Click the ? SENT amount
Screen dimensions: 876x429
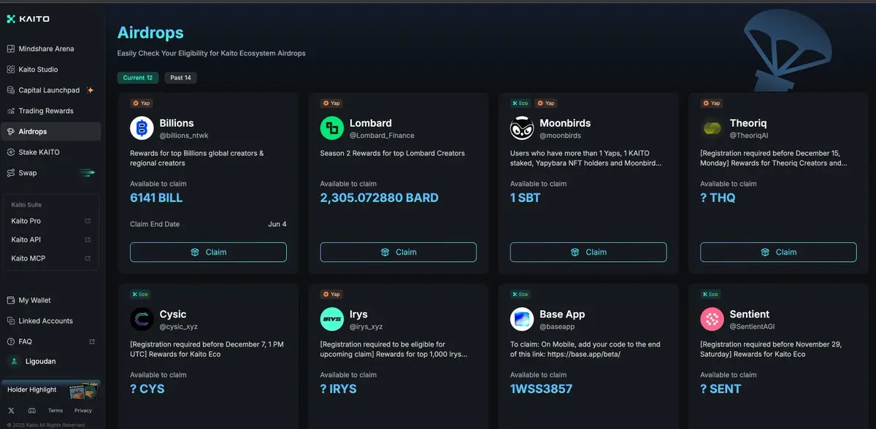pyautogui.click(x=721, y=389)
